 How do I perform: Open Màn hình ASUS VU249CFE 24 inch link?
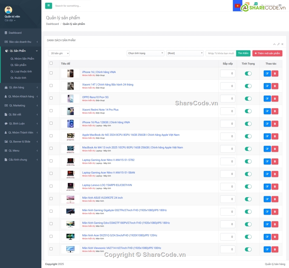tap(102, 198)
